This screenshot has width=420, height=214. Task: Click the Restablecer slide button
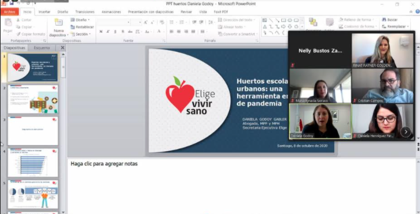[82, 27]
